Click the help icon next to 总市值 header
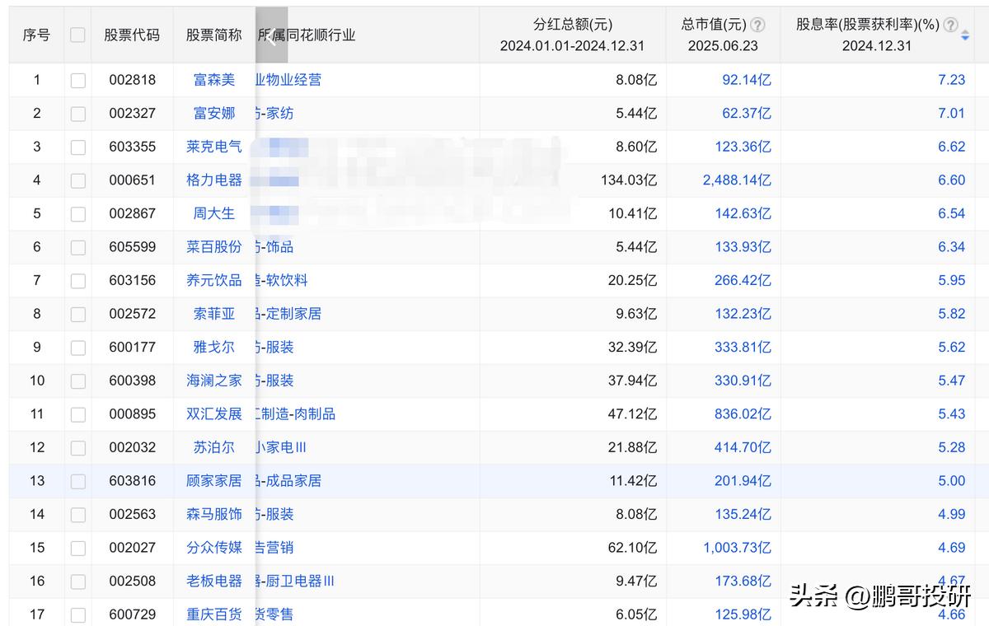Screen dimensions: 989x626 click(x=757, y=25)
